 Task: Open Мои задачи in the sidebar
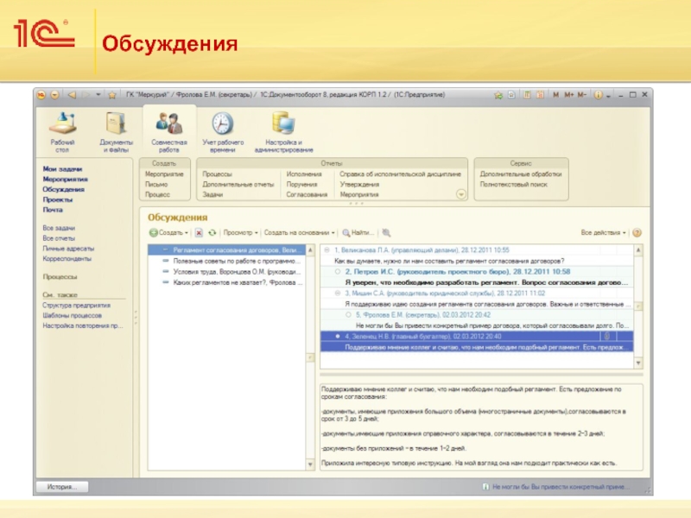(62, 169)
